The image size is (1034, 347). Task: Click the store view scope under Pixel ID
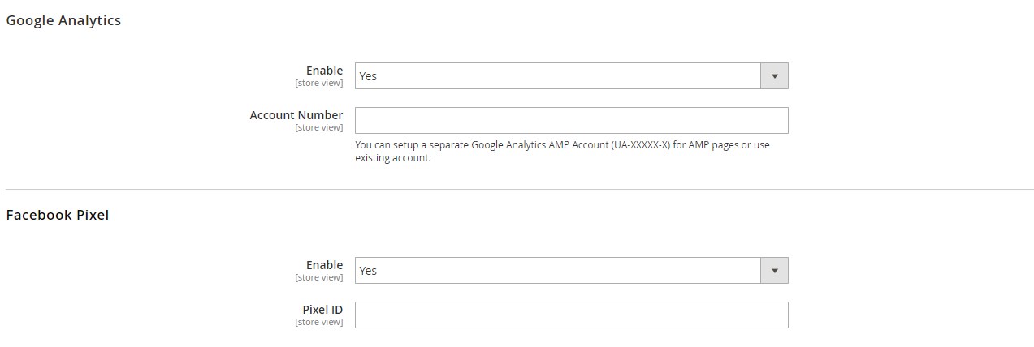tap(318, 322)
